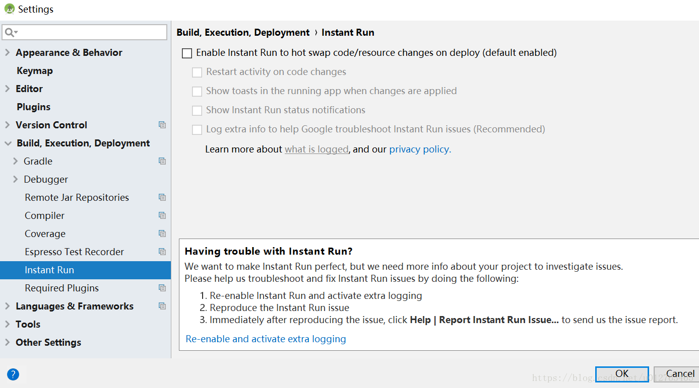Click the Android Studio logo in title bar

(x=10, y=9)
